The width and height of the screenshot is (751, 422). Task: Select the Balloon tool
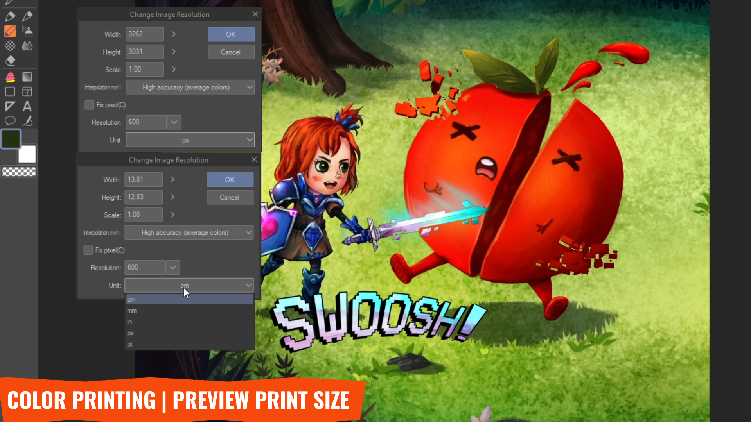click(10, 121)
